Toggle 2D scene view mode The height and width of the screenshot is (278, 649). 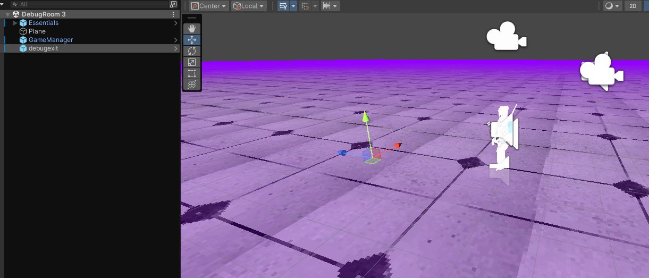pos(633,6)
